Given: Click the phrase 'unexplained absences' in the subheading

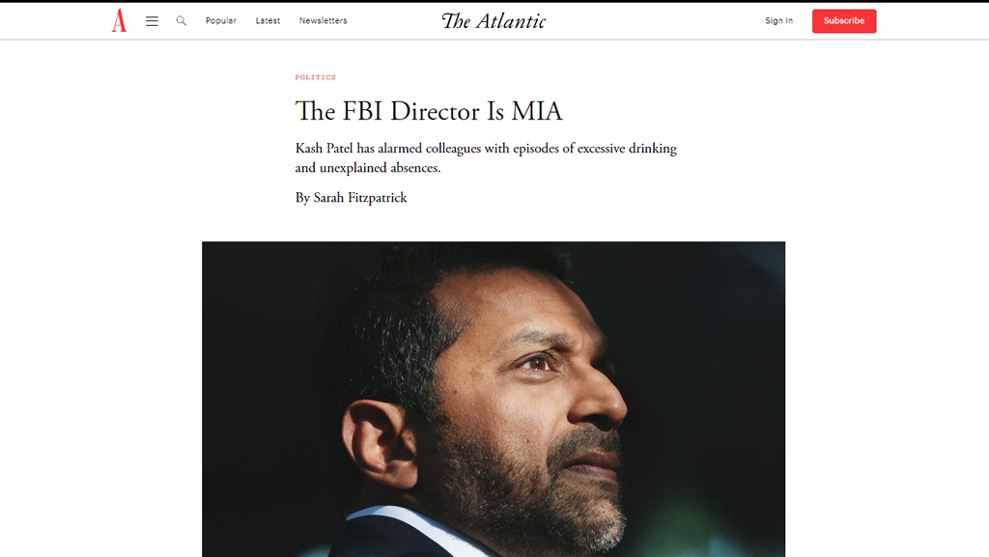Looking at the screenshot, I should point(380,168).
